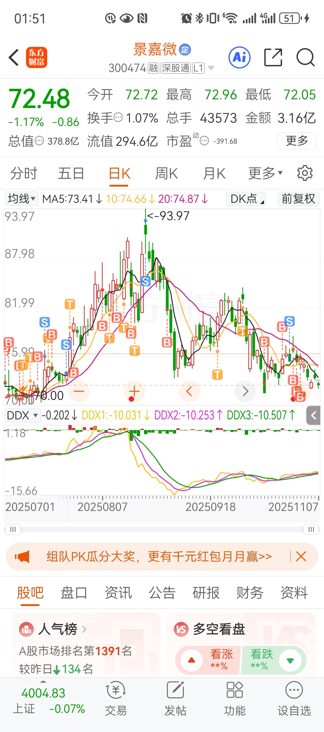This screenshot has width=324, height=732.
Task: Move chart left with arrow button
Action: [189, 391]
